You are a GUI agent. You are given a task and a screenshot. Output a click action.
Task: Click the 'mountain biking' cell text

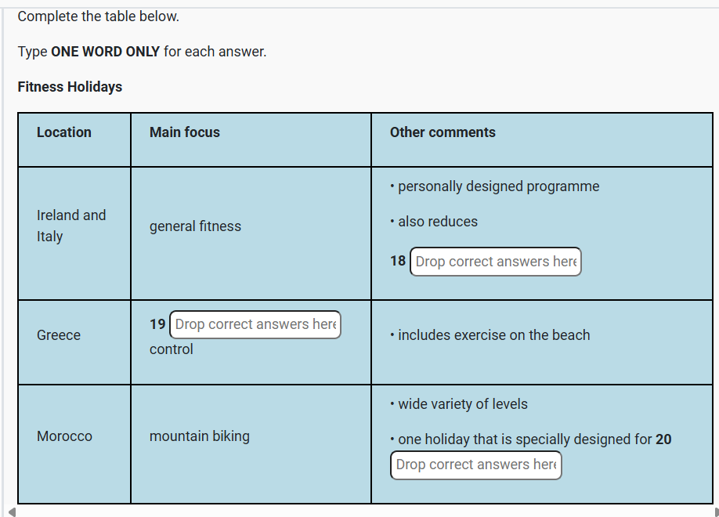tap(200, 436)
